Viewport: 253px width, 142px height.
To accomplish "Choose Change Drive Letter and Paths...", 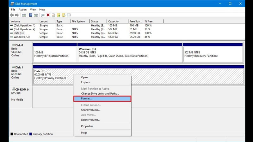I will (100, 94).
